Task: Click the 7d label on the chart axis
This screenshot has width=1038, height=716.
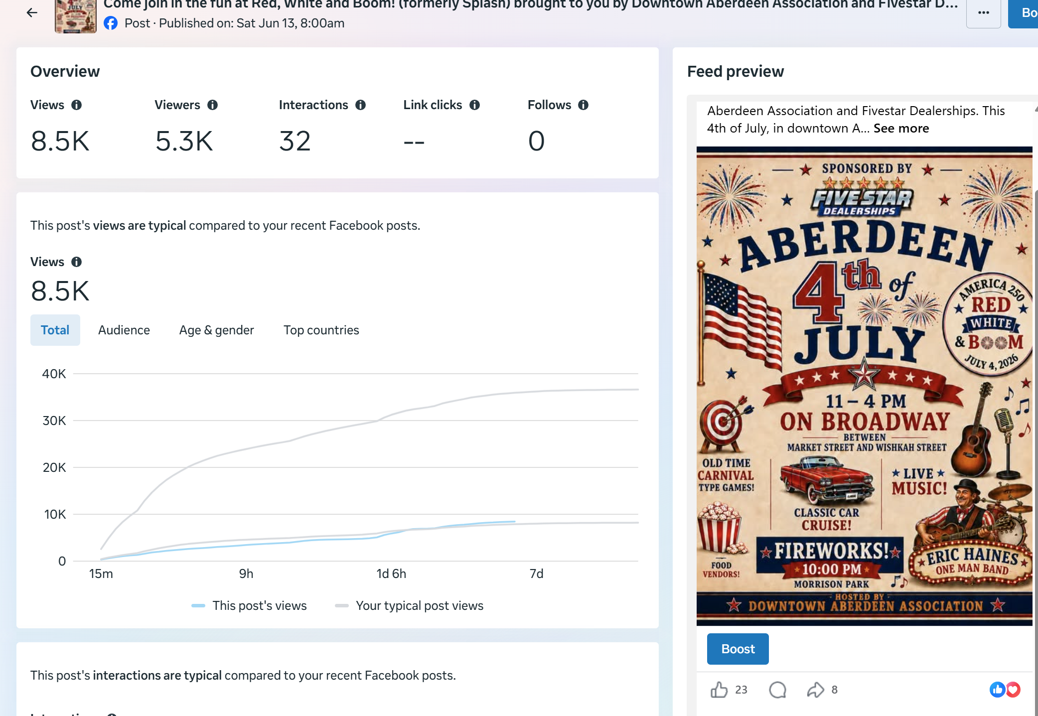Action: [x=536, y=573]
